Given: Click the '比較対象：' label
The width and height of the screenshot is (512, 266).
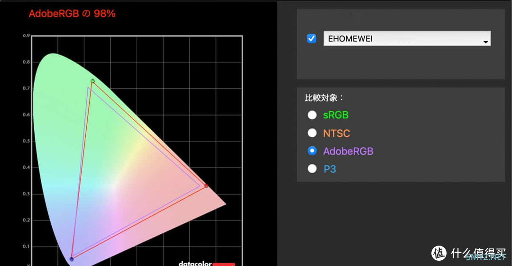Looking at the screenshot, I should [x=324, y=98].
